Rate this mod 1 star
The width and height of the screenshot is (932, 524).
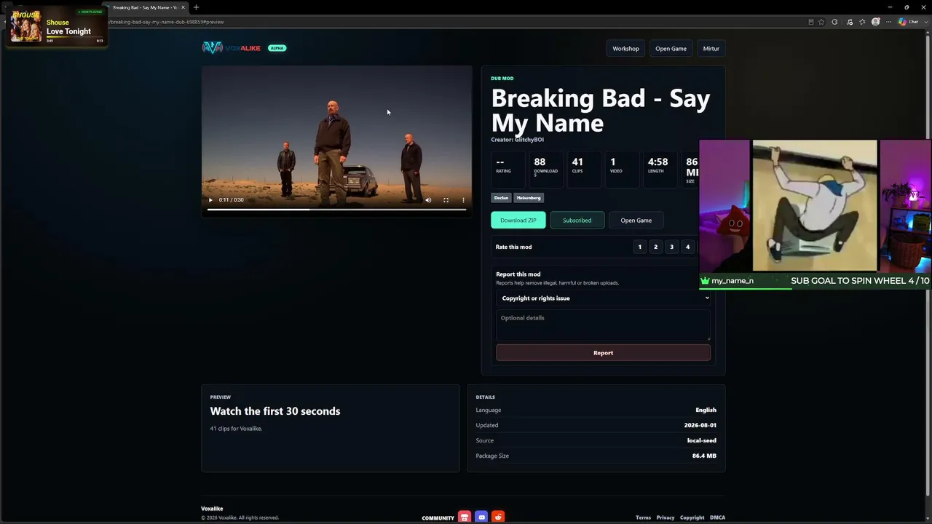click(x=640, y=247)
